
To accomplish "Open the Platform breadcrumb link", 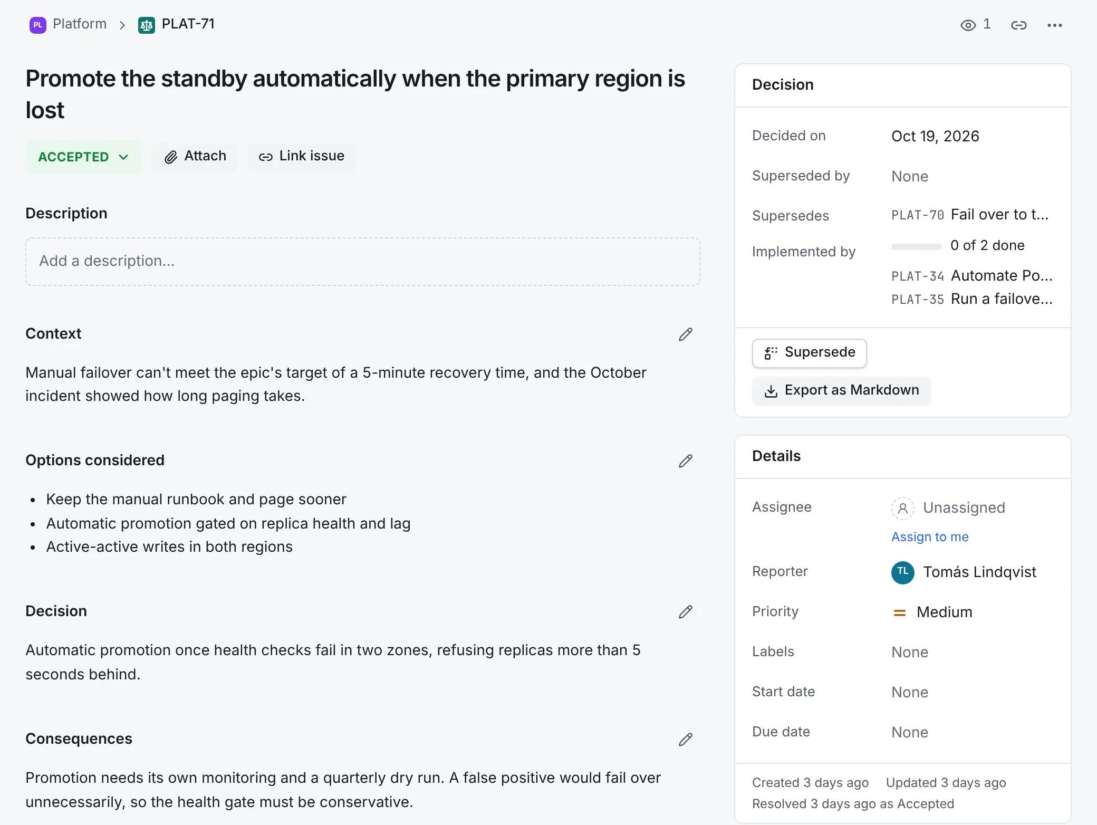I will pyautogui.click(x=80, y=24).
